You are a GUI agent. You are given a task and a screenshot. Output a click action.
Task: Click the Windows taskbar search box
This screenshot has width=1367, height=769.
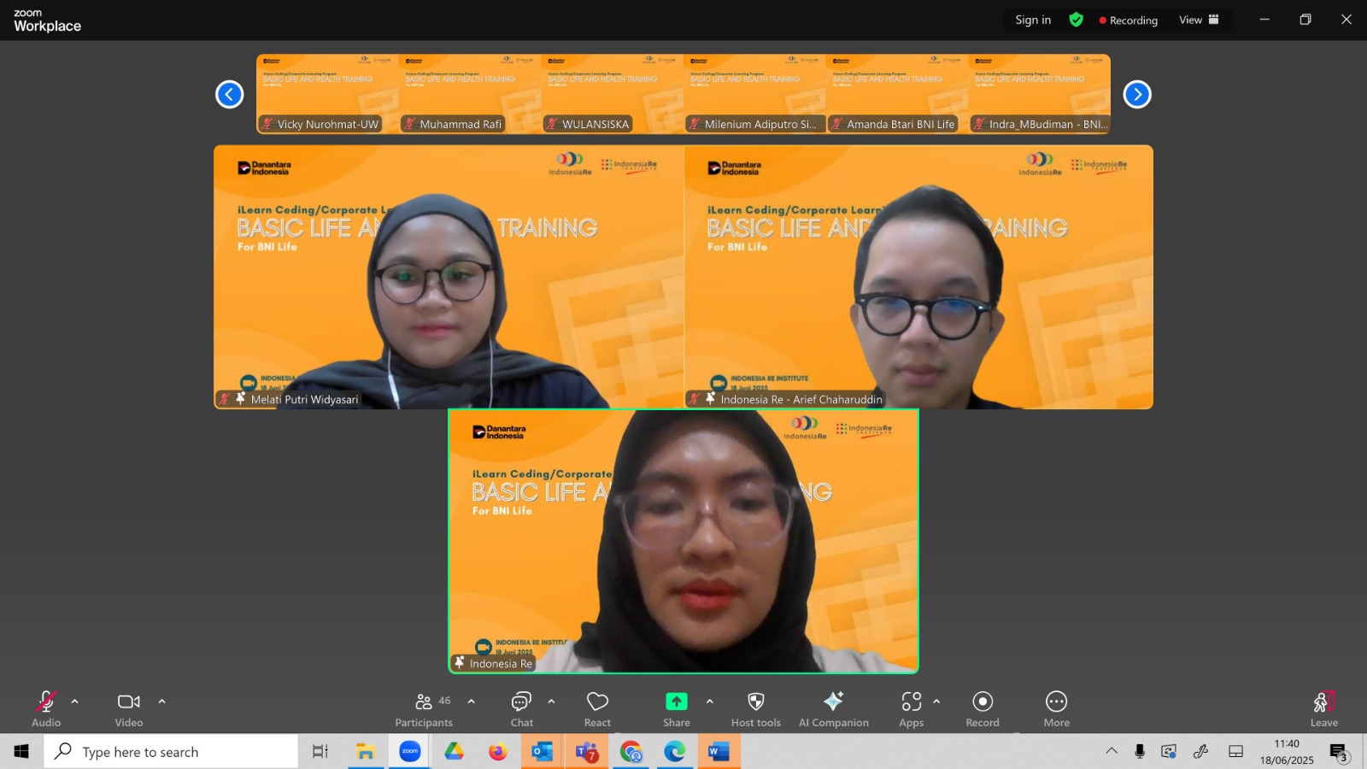171,752
